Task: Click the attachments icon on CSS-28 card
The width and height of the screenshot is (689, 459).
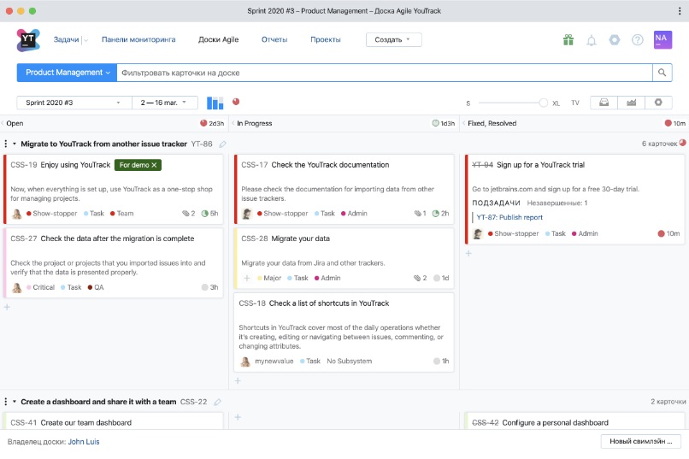Action: click(417, 278)
